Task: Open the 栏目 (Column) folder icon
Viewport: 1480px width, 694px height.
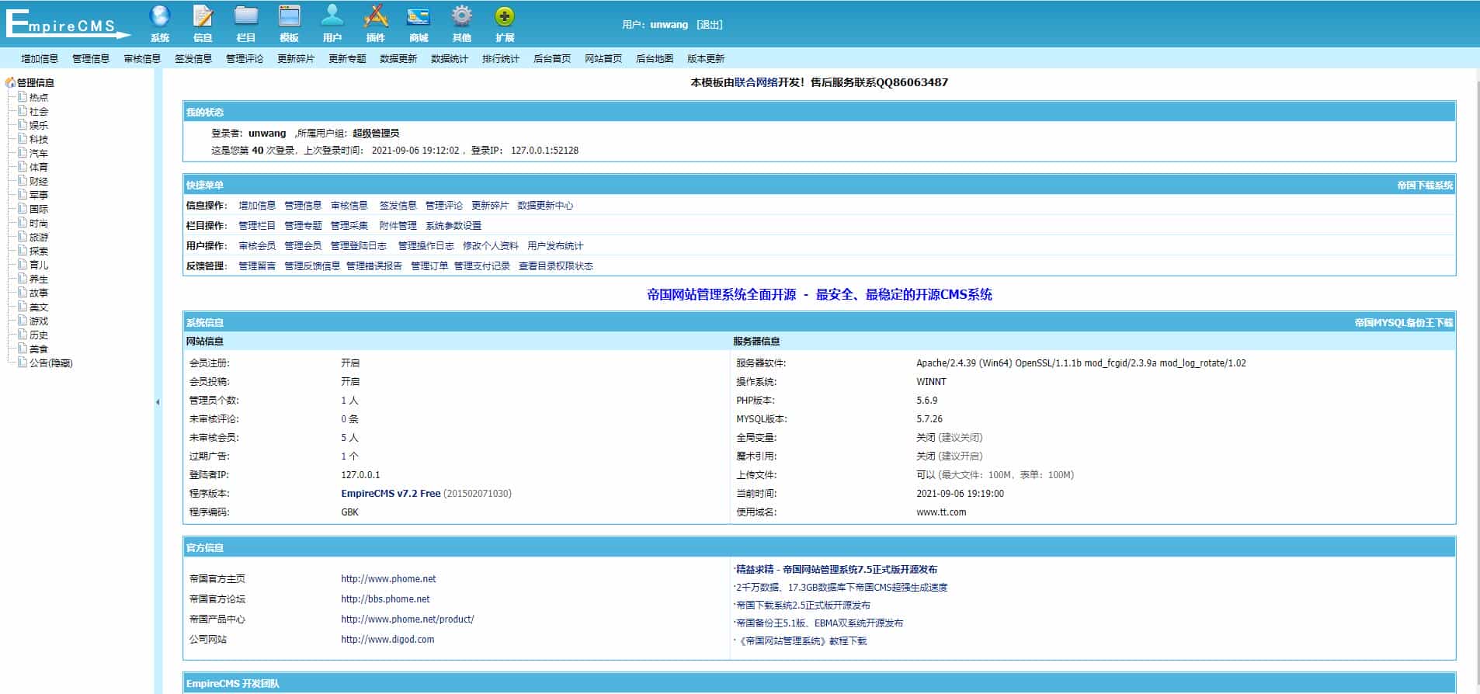Action: click(246, 16)
